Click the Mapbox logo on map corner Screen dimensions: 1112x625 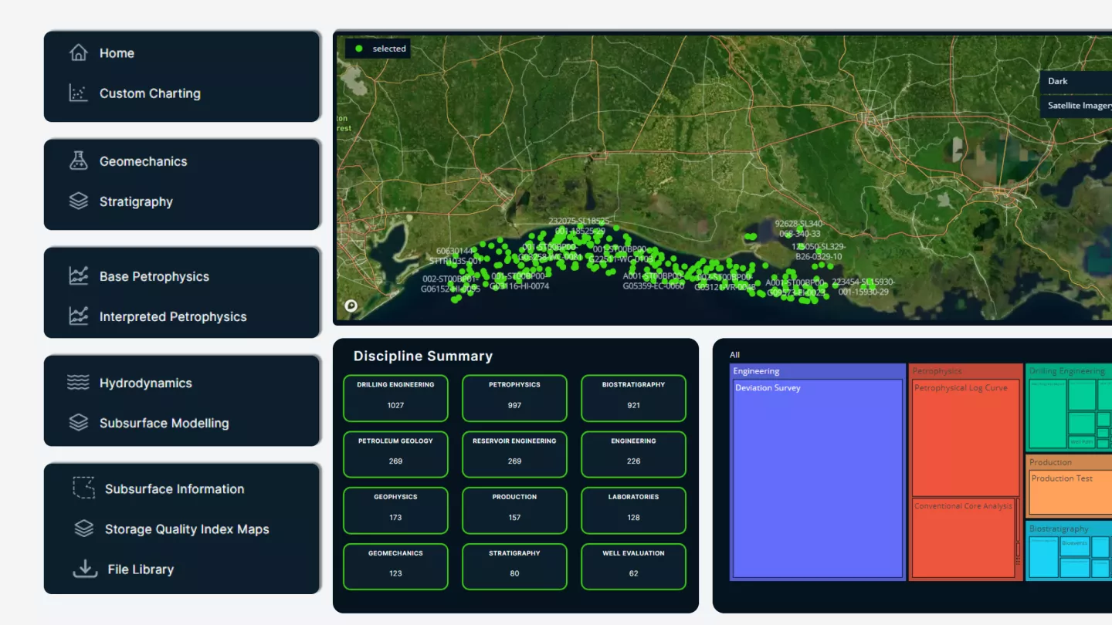[x=351, y=306]
